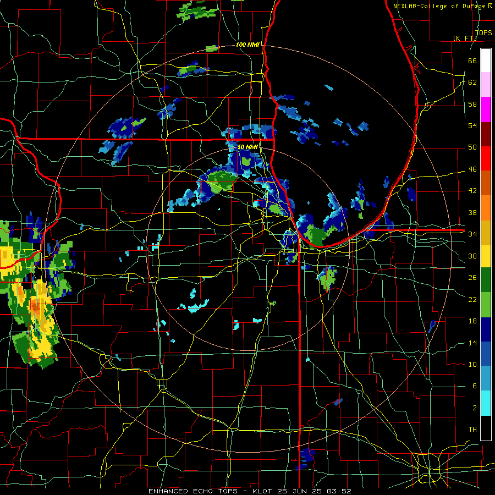Click the '34' legend value
The image size is (495, 495).
click(472, 234)
